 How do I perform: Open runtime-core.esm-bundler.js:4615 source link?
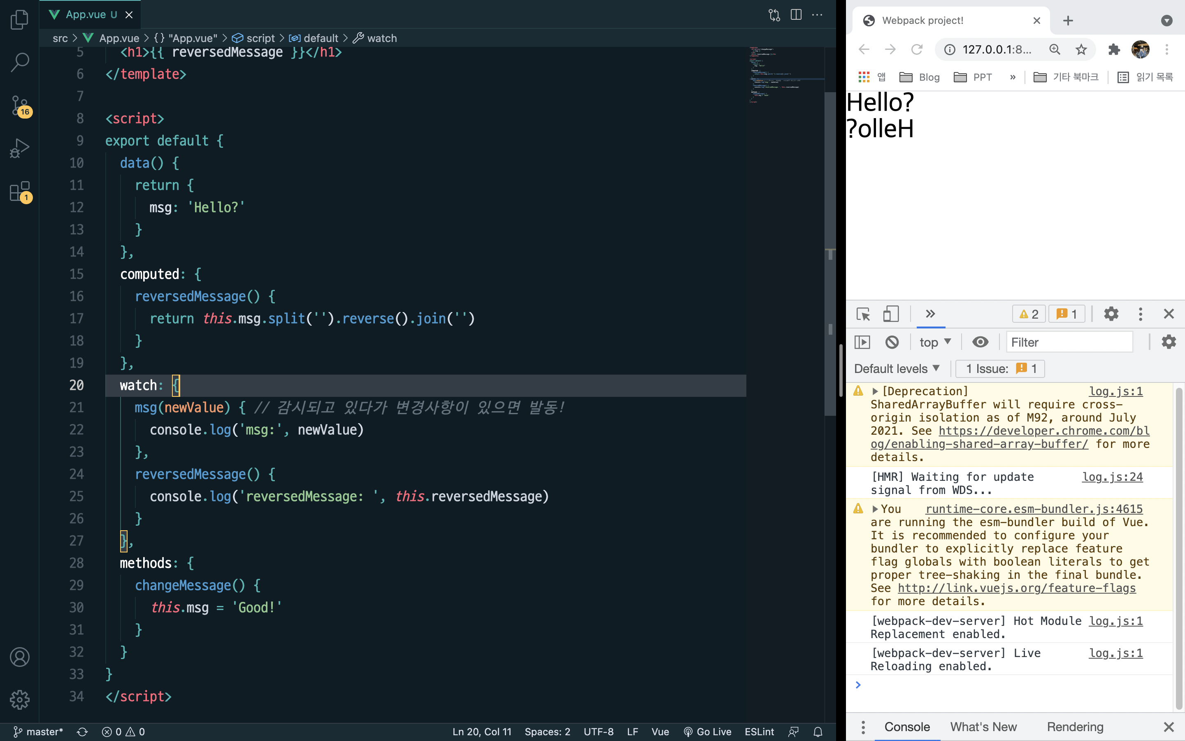click(x=1034, y=509)
